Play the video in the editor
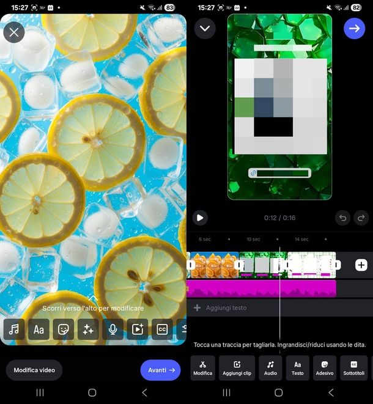This screenshot has height=404, width=373. [199, 218]
